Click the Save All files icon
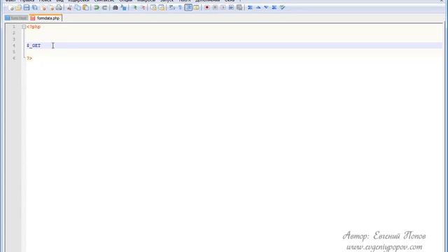The height and width of the screenshot is (252, 448). 35,8
